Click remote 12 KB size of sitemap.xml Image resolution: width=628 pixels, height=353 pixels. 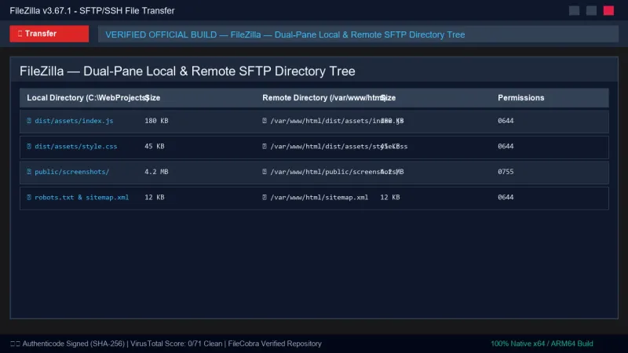(x=389, y=197)
